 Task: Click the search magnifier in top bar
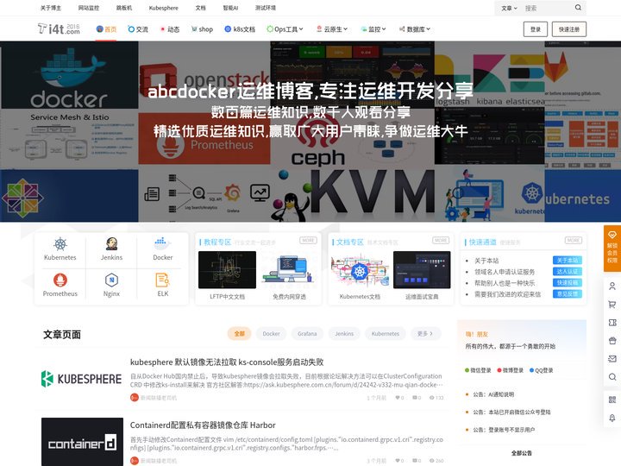tap(578, 8)
